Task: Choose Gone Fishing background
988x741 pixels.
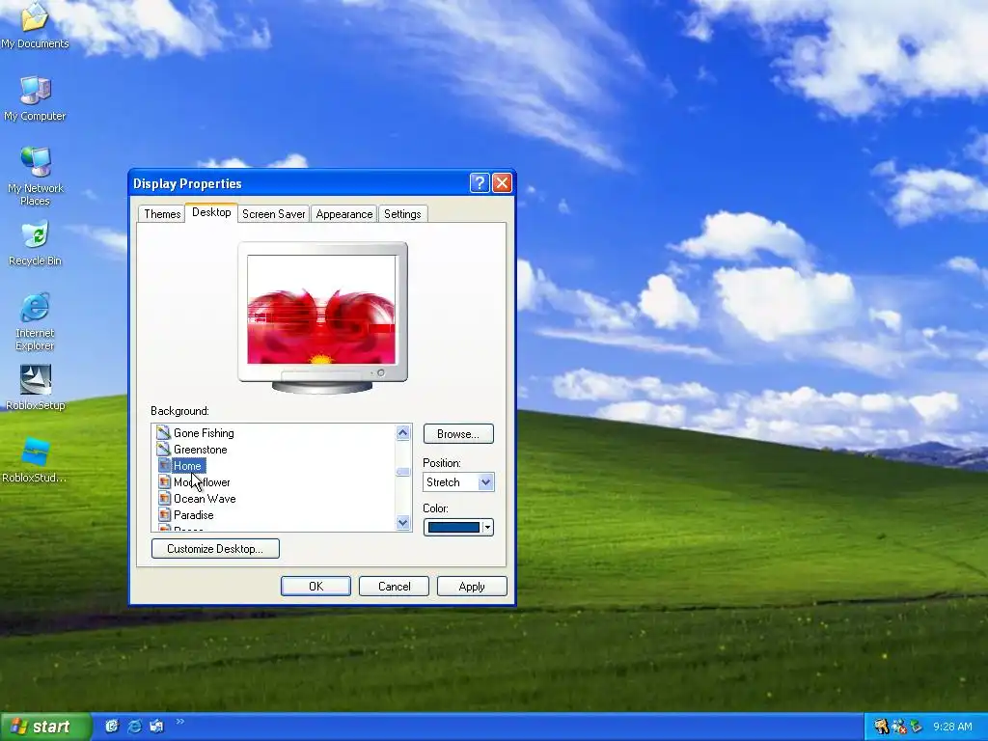Action: pyautogui.click(x=204, y=433)
